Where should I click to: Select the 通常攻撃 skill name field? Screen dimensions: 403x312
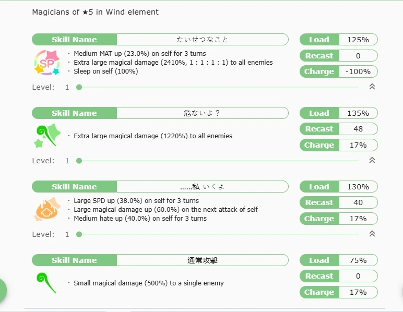point(202,260)
